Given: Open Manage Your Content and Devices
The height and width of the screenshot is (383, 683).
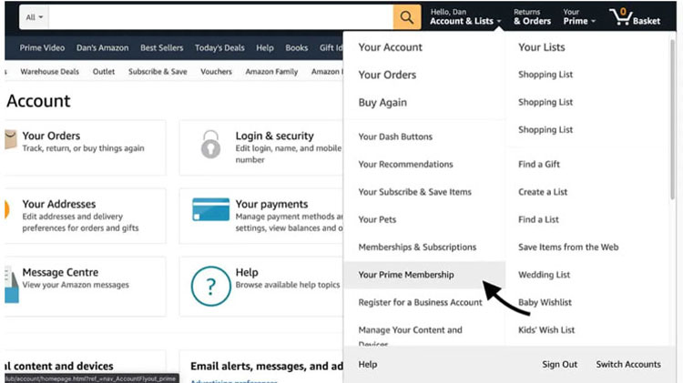Looking at the screenshot, I should pos(411,335).
